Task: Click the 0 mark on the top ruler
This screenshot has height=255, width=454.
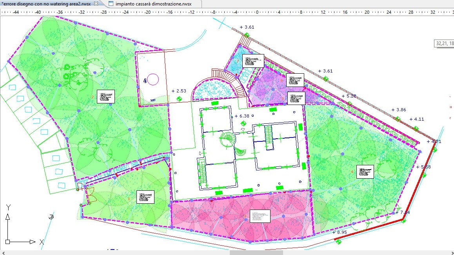Action: click(257, 12)
